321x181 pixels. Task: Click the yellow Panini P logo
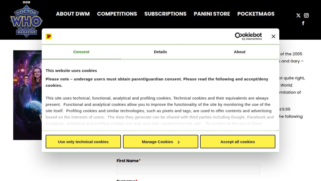[x=49, y=36]
